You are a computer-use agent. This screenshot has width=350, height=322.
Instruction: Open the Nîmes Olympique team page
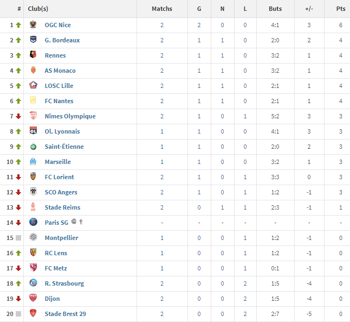(x=70, y=116)
